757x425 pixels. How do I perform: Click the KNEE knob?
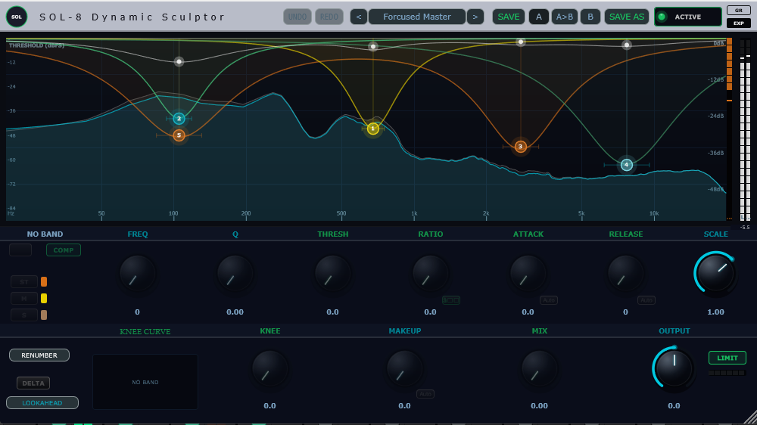tap(270, 369)
